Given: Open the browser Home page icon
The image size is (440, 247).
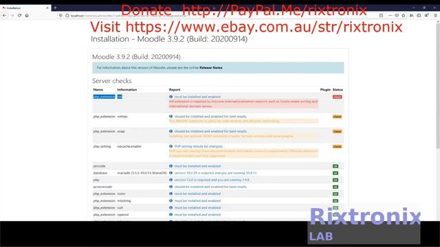Looking at the screenshot, I should pos(27,15).
